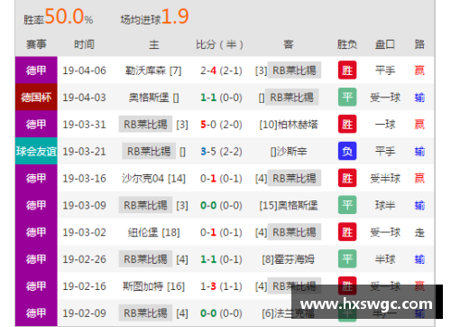Click highlighted RB莱比锡 away team on 19-04-06
The width and height of the screenshot is (451, 327).
(x=294, y=70)
